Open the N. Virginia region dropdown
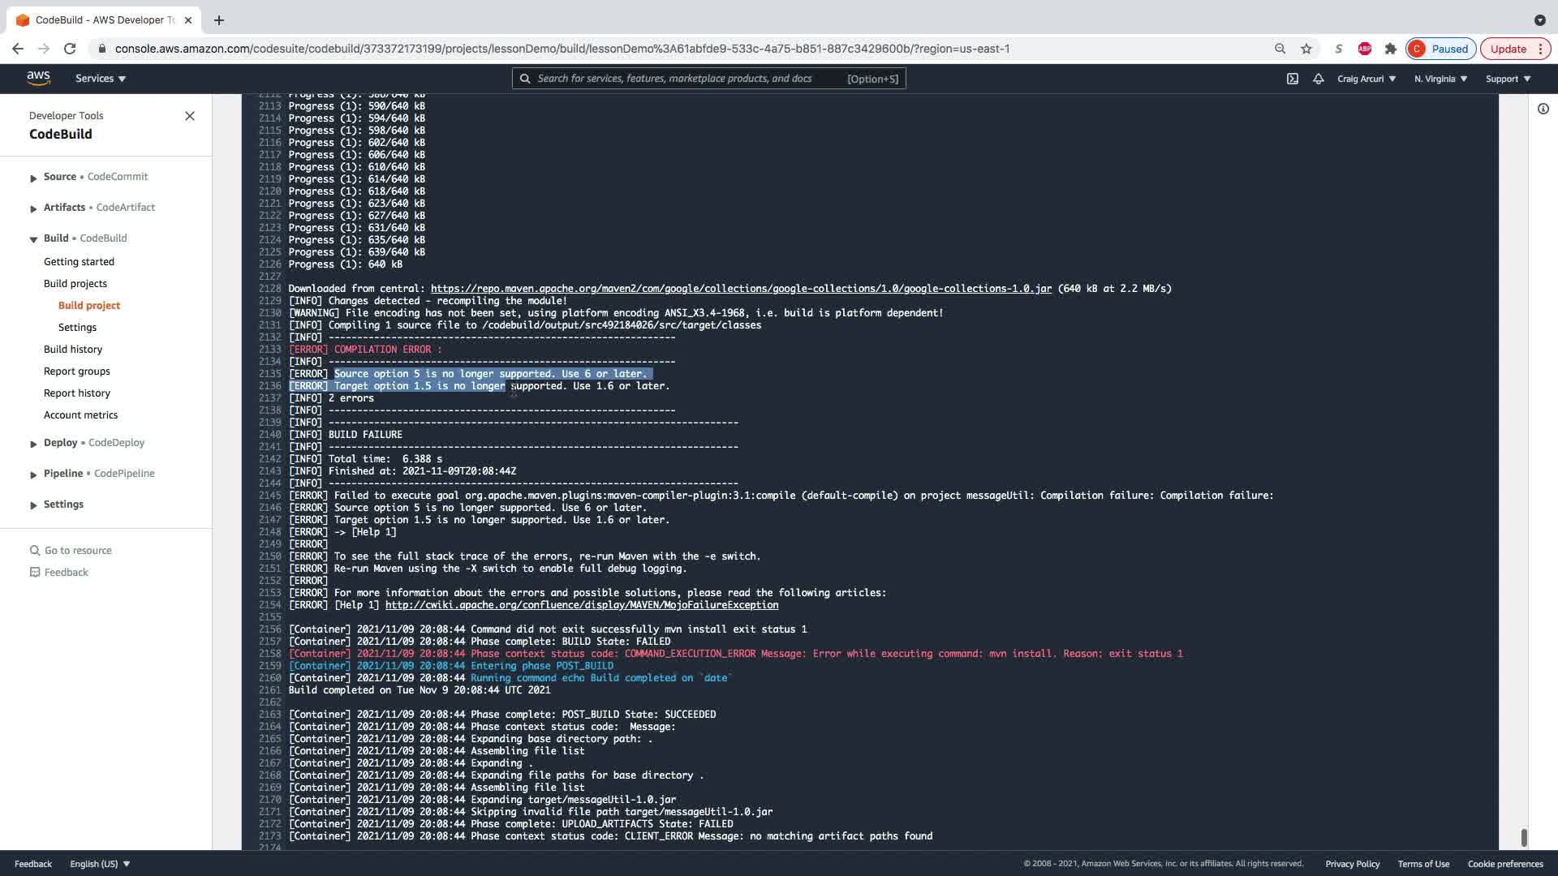This screenshot has height=876, width=1558. (1440, 79)
